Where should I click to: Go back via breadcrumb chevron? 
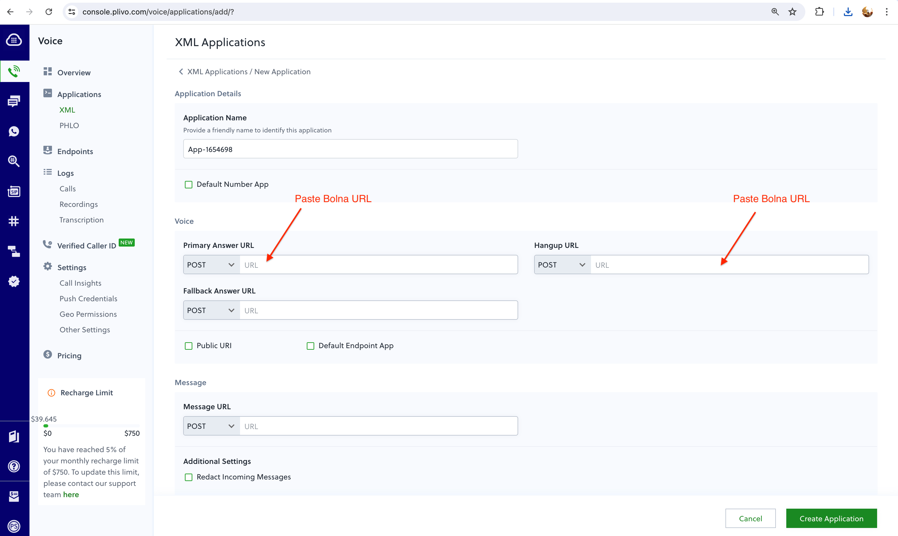[x=181, y=72]
